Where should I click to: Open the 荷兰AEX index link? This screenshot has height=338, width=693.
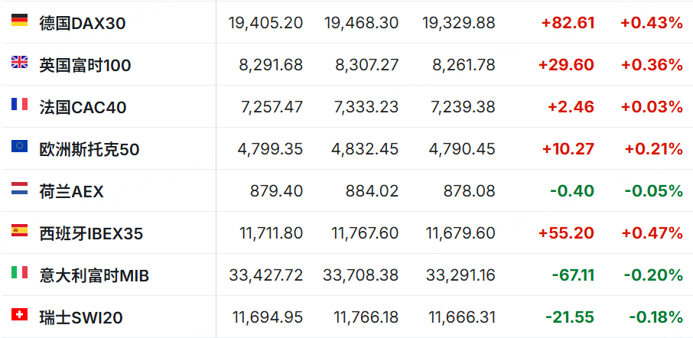click(72, 191)
